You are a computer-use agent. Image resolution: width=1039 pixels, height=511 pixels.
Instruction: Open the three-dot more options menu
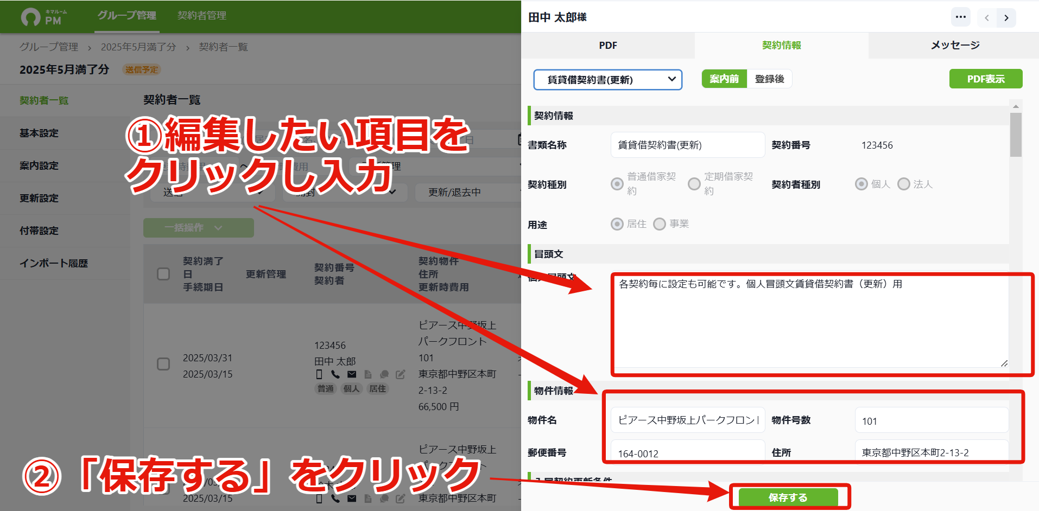(x=960, y=17)
